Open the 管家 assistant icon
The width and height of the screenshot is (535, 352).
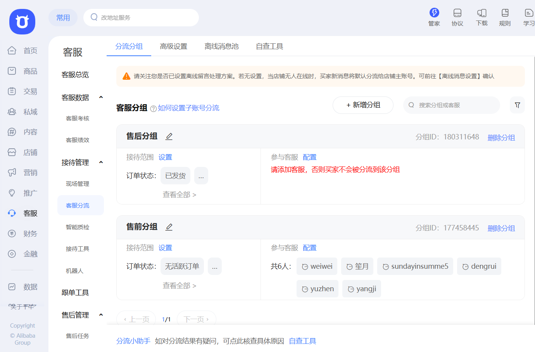(x=434, y=17)
